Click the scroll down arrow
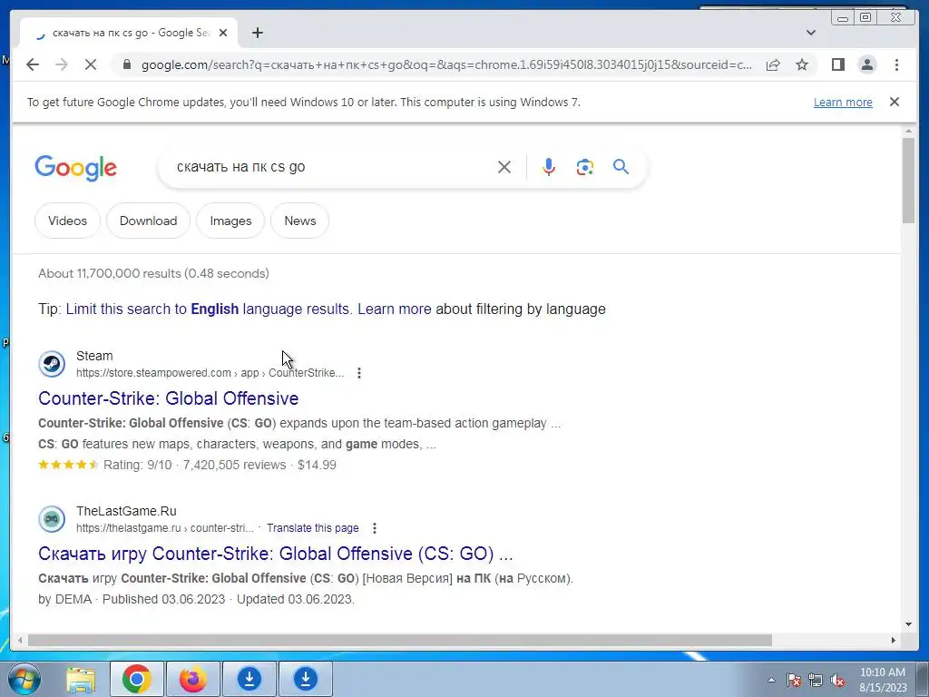This screenshot has height=697, width=929. coord(908,624)
